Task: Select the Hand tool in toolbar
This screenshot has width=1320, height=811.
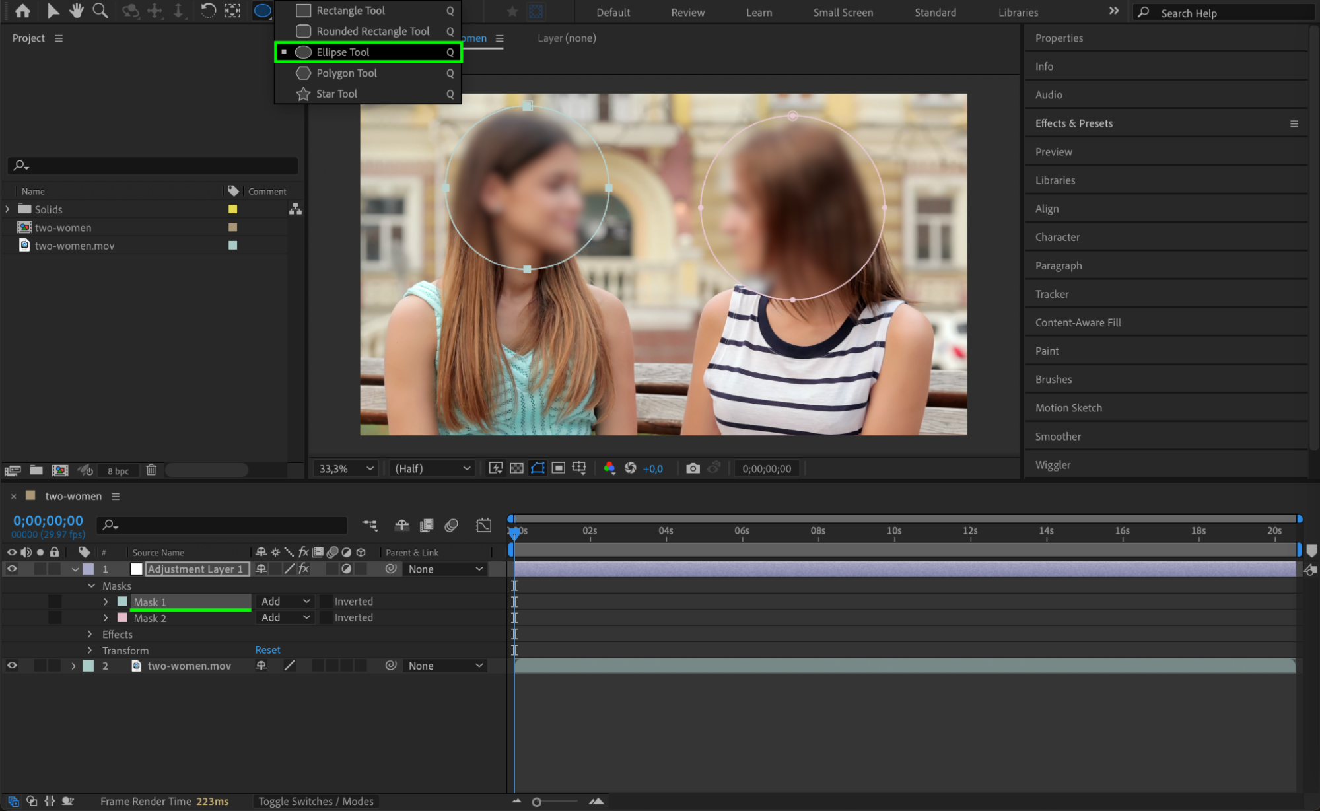Action: pyautogui.click(x=77, y=11)
